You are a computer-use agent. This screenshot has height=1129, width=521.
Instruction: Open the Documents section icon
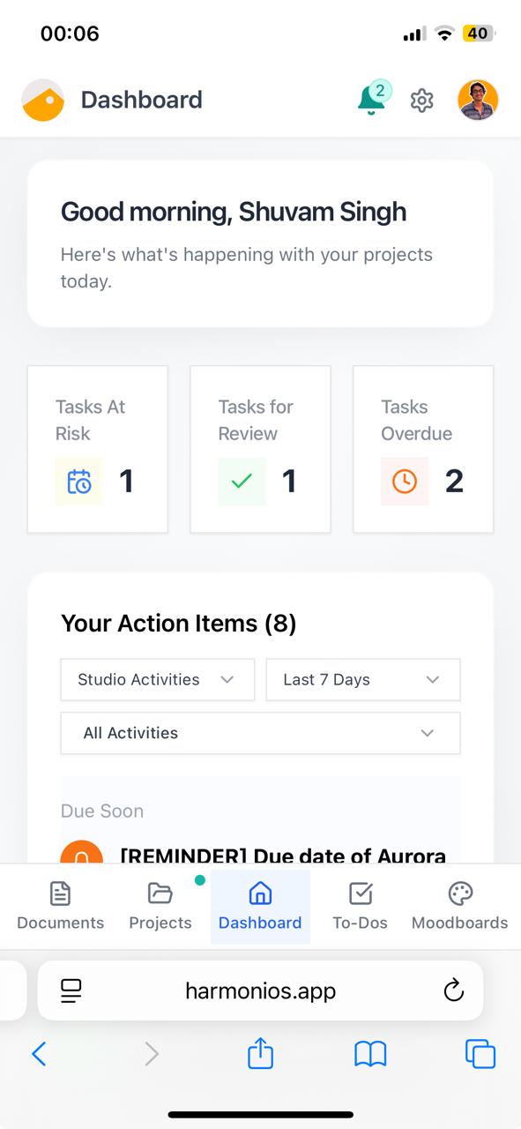pyautogui.click(x=59, y=893)
